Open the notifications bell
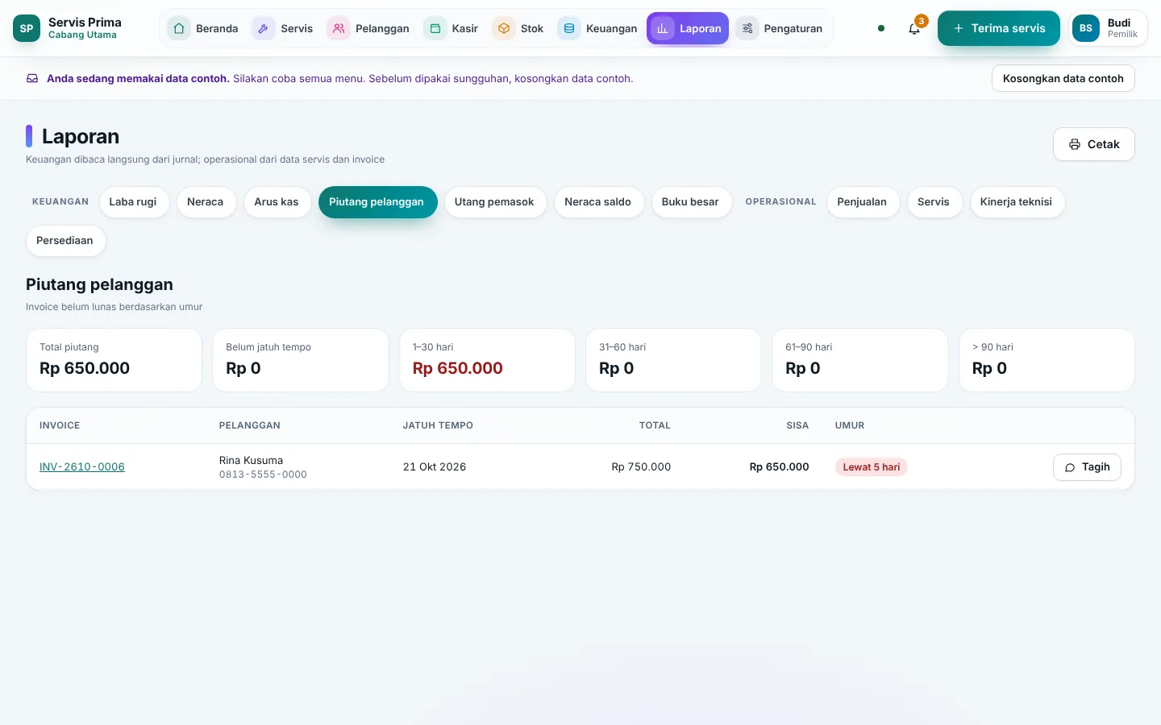The height and width of the screenshot is (725, 1161). coord(913,29)
